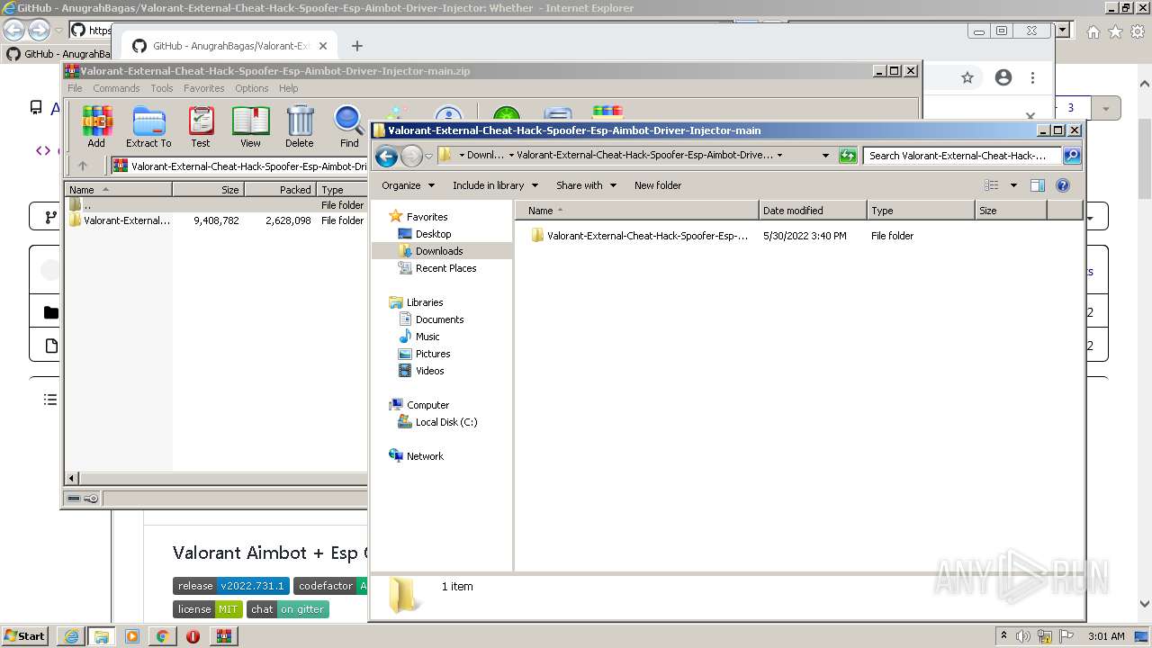
Task: Open a new Chrome tab
Action: tap(357, 46)
